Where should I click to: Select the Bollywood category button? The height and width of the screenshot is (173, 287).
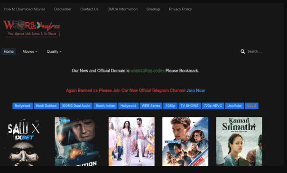click(x=22, y=106)
